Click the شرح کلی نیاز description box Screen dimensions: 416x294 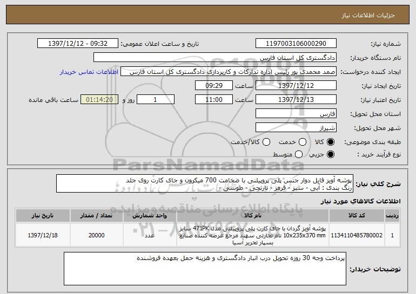[x=205, y=183]
